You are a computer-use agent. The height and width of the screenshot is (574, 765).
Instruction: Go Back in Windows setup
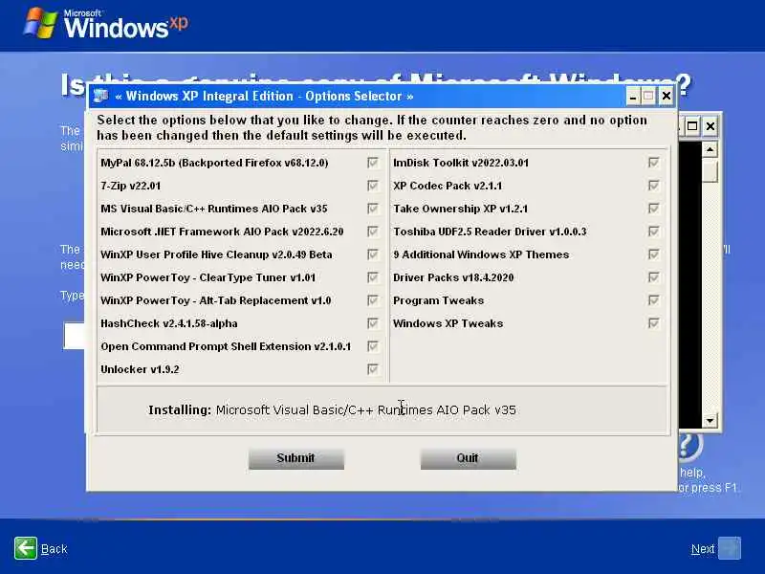[55, 549]
